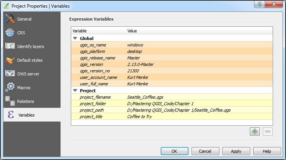
Task: Click the Cancel button
Action: pyautogui.click(x=207, y=151)
